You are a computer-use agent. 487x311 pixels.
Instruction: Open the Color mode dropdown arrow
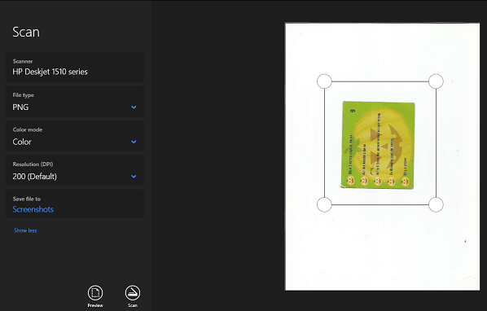pos(134,142)
